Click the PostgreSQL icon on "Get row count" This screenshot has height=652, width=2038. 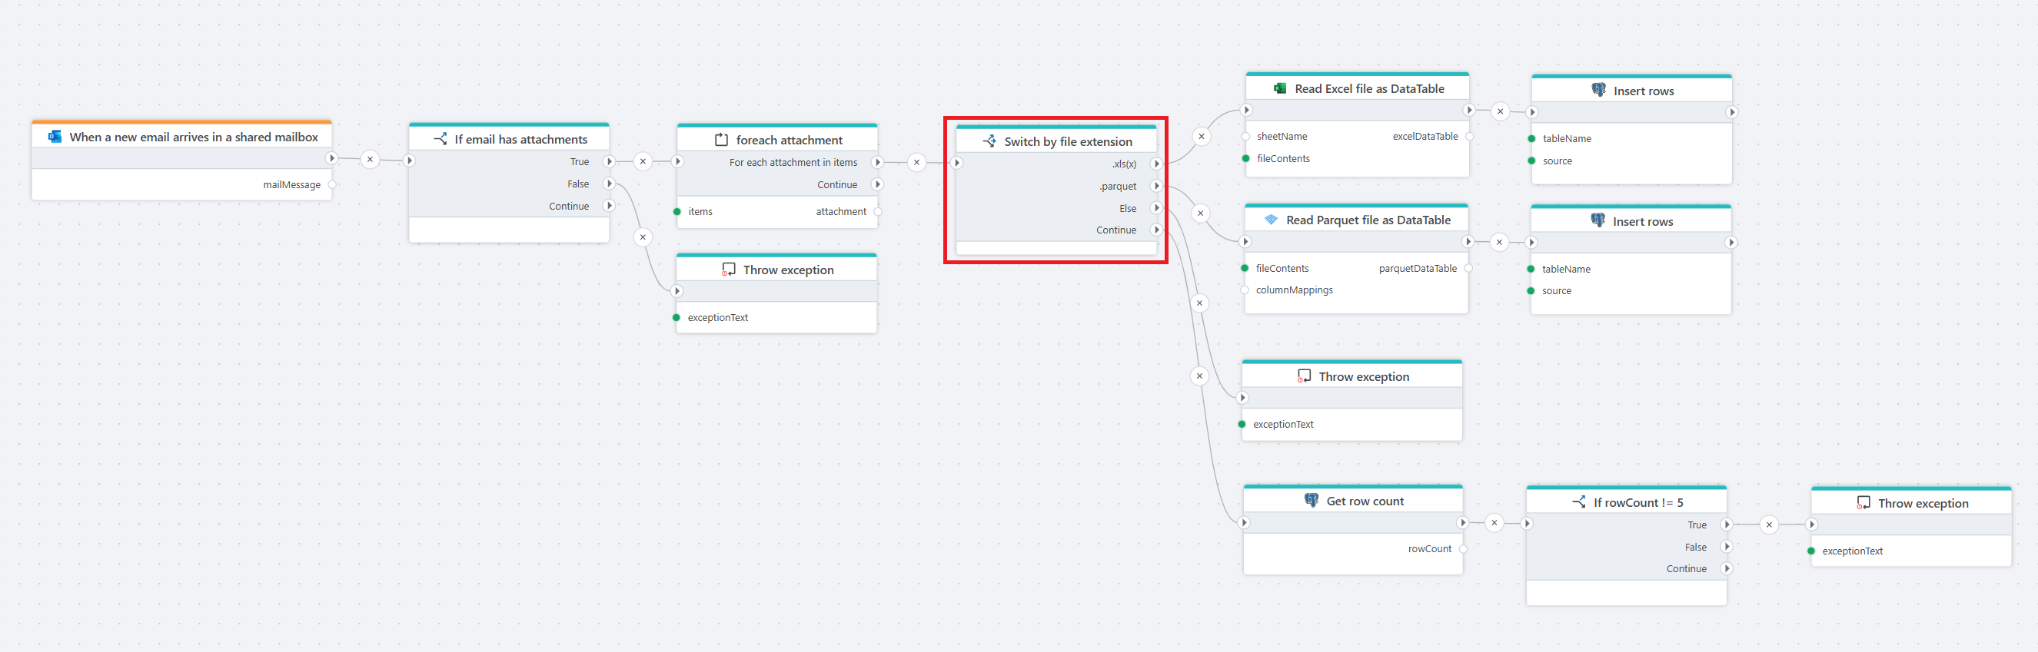click(1311, 500)
